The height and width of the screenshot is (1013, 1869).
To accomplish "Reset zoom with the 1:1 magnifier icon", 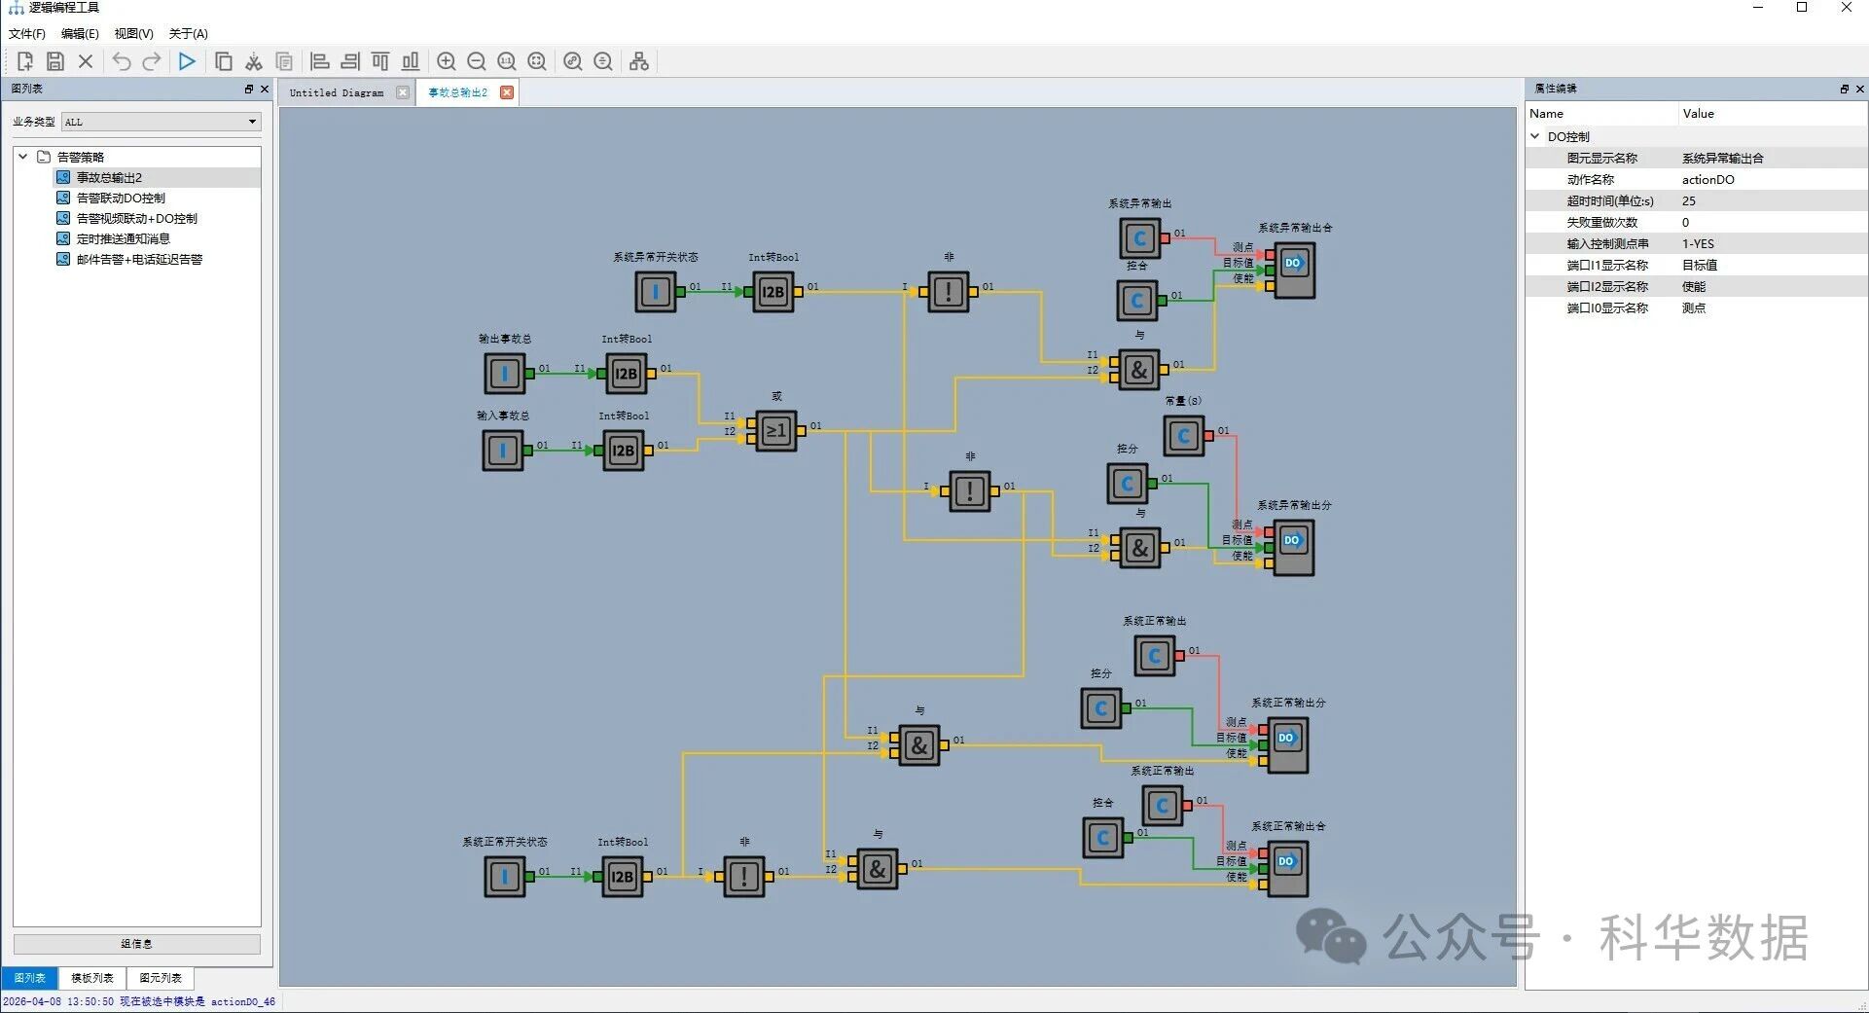I will point(506,61).
